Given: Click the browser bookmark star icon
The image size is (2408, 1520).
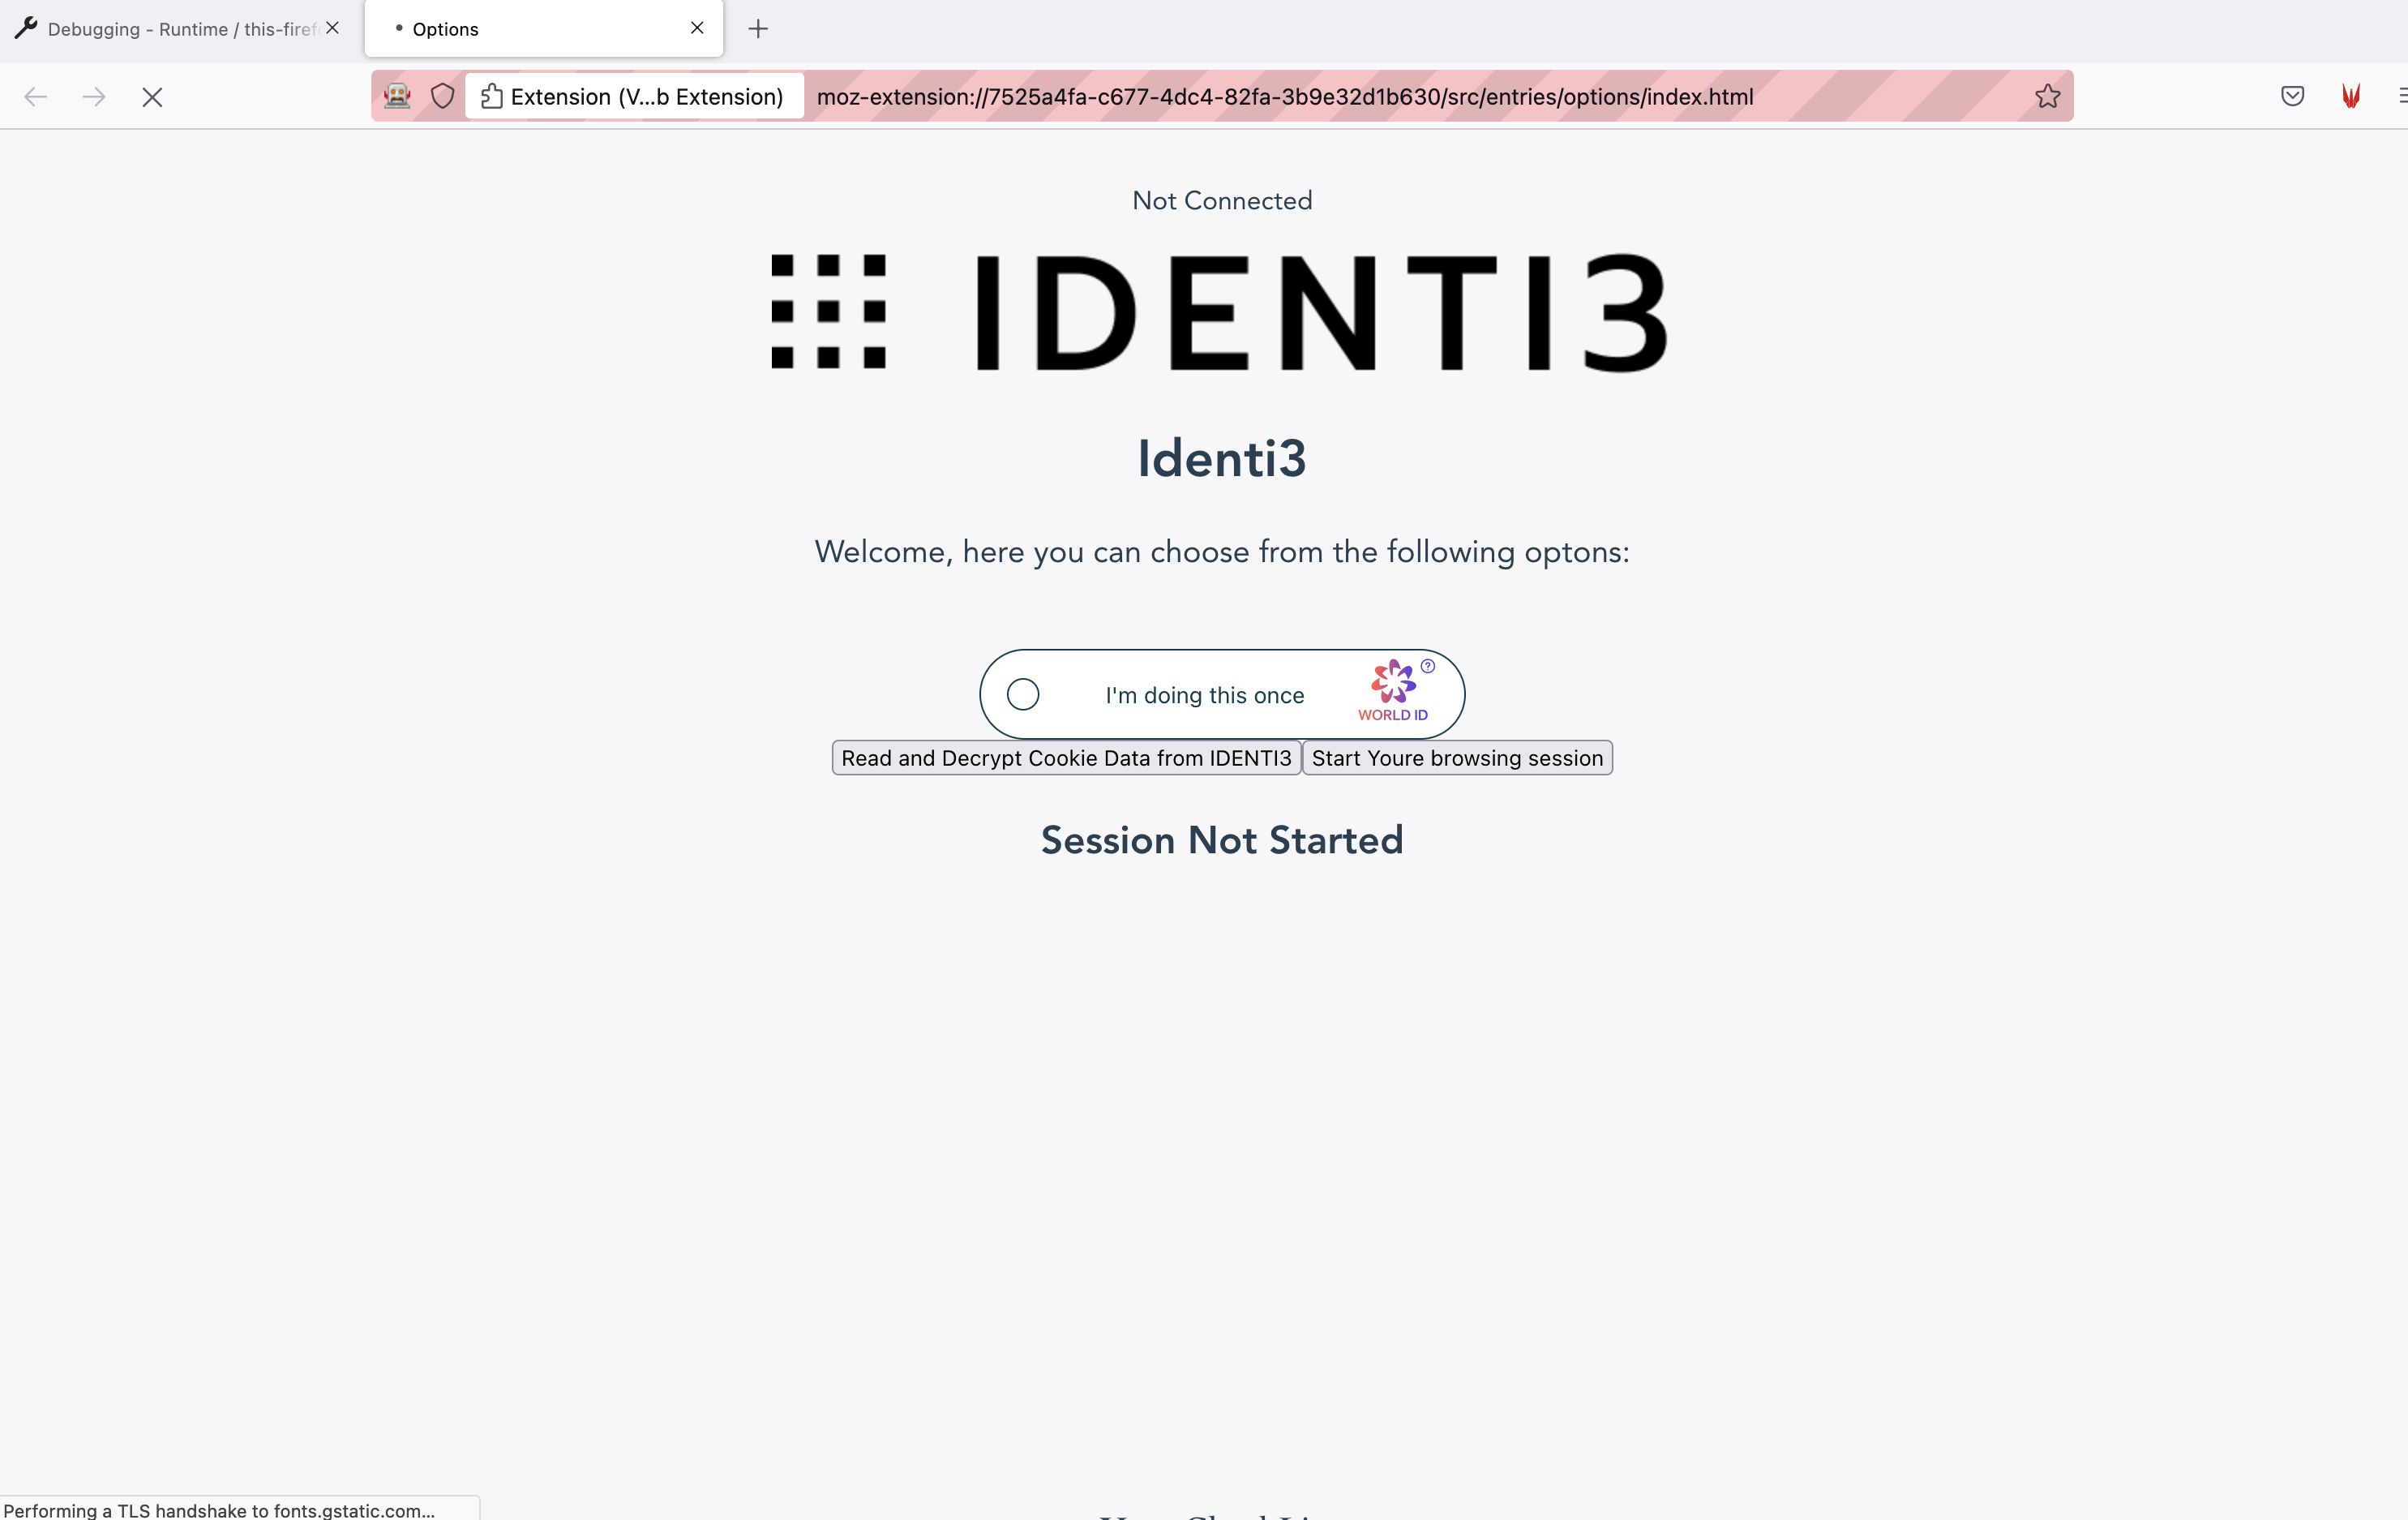Looking at the screenshot, I should click(2050, 97).
